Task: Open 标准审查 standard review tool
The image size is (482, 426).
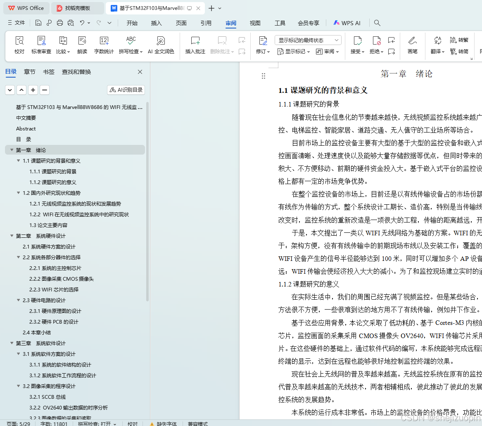Action: pos(41,45)
